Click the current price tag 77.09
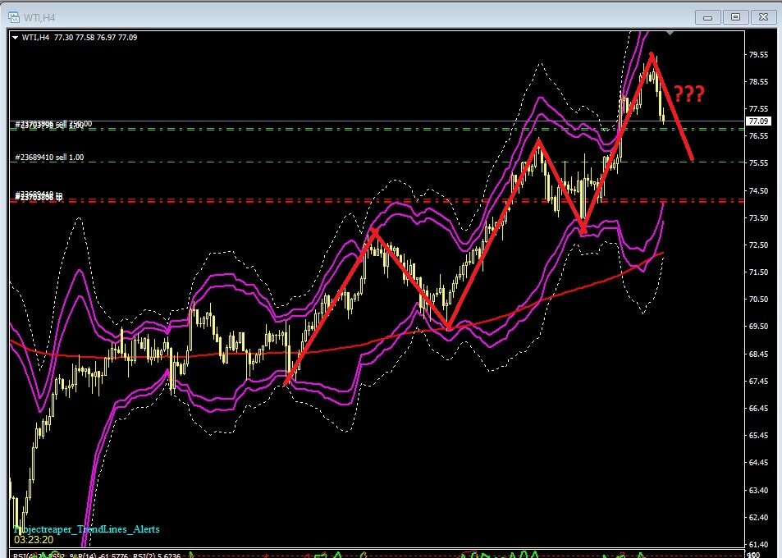This screenshot has height=558, width=782. (758, 121)
